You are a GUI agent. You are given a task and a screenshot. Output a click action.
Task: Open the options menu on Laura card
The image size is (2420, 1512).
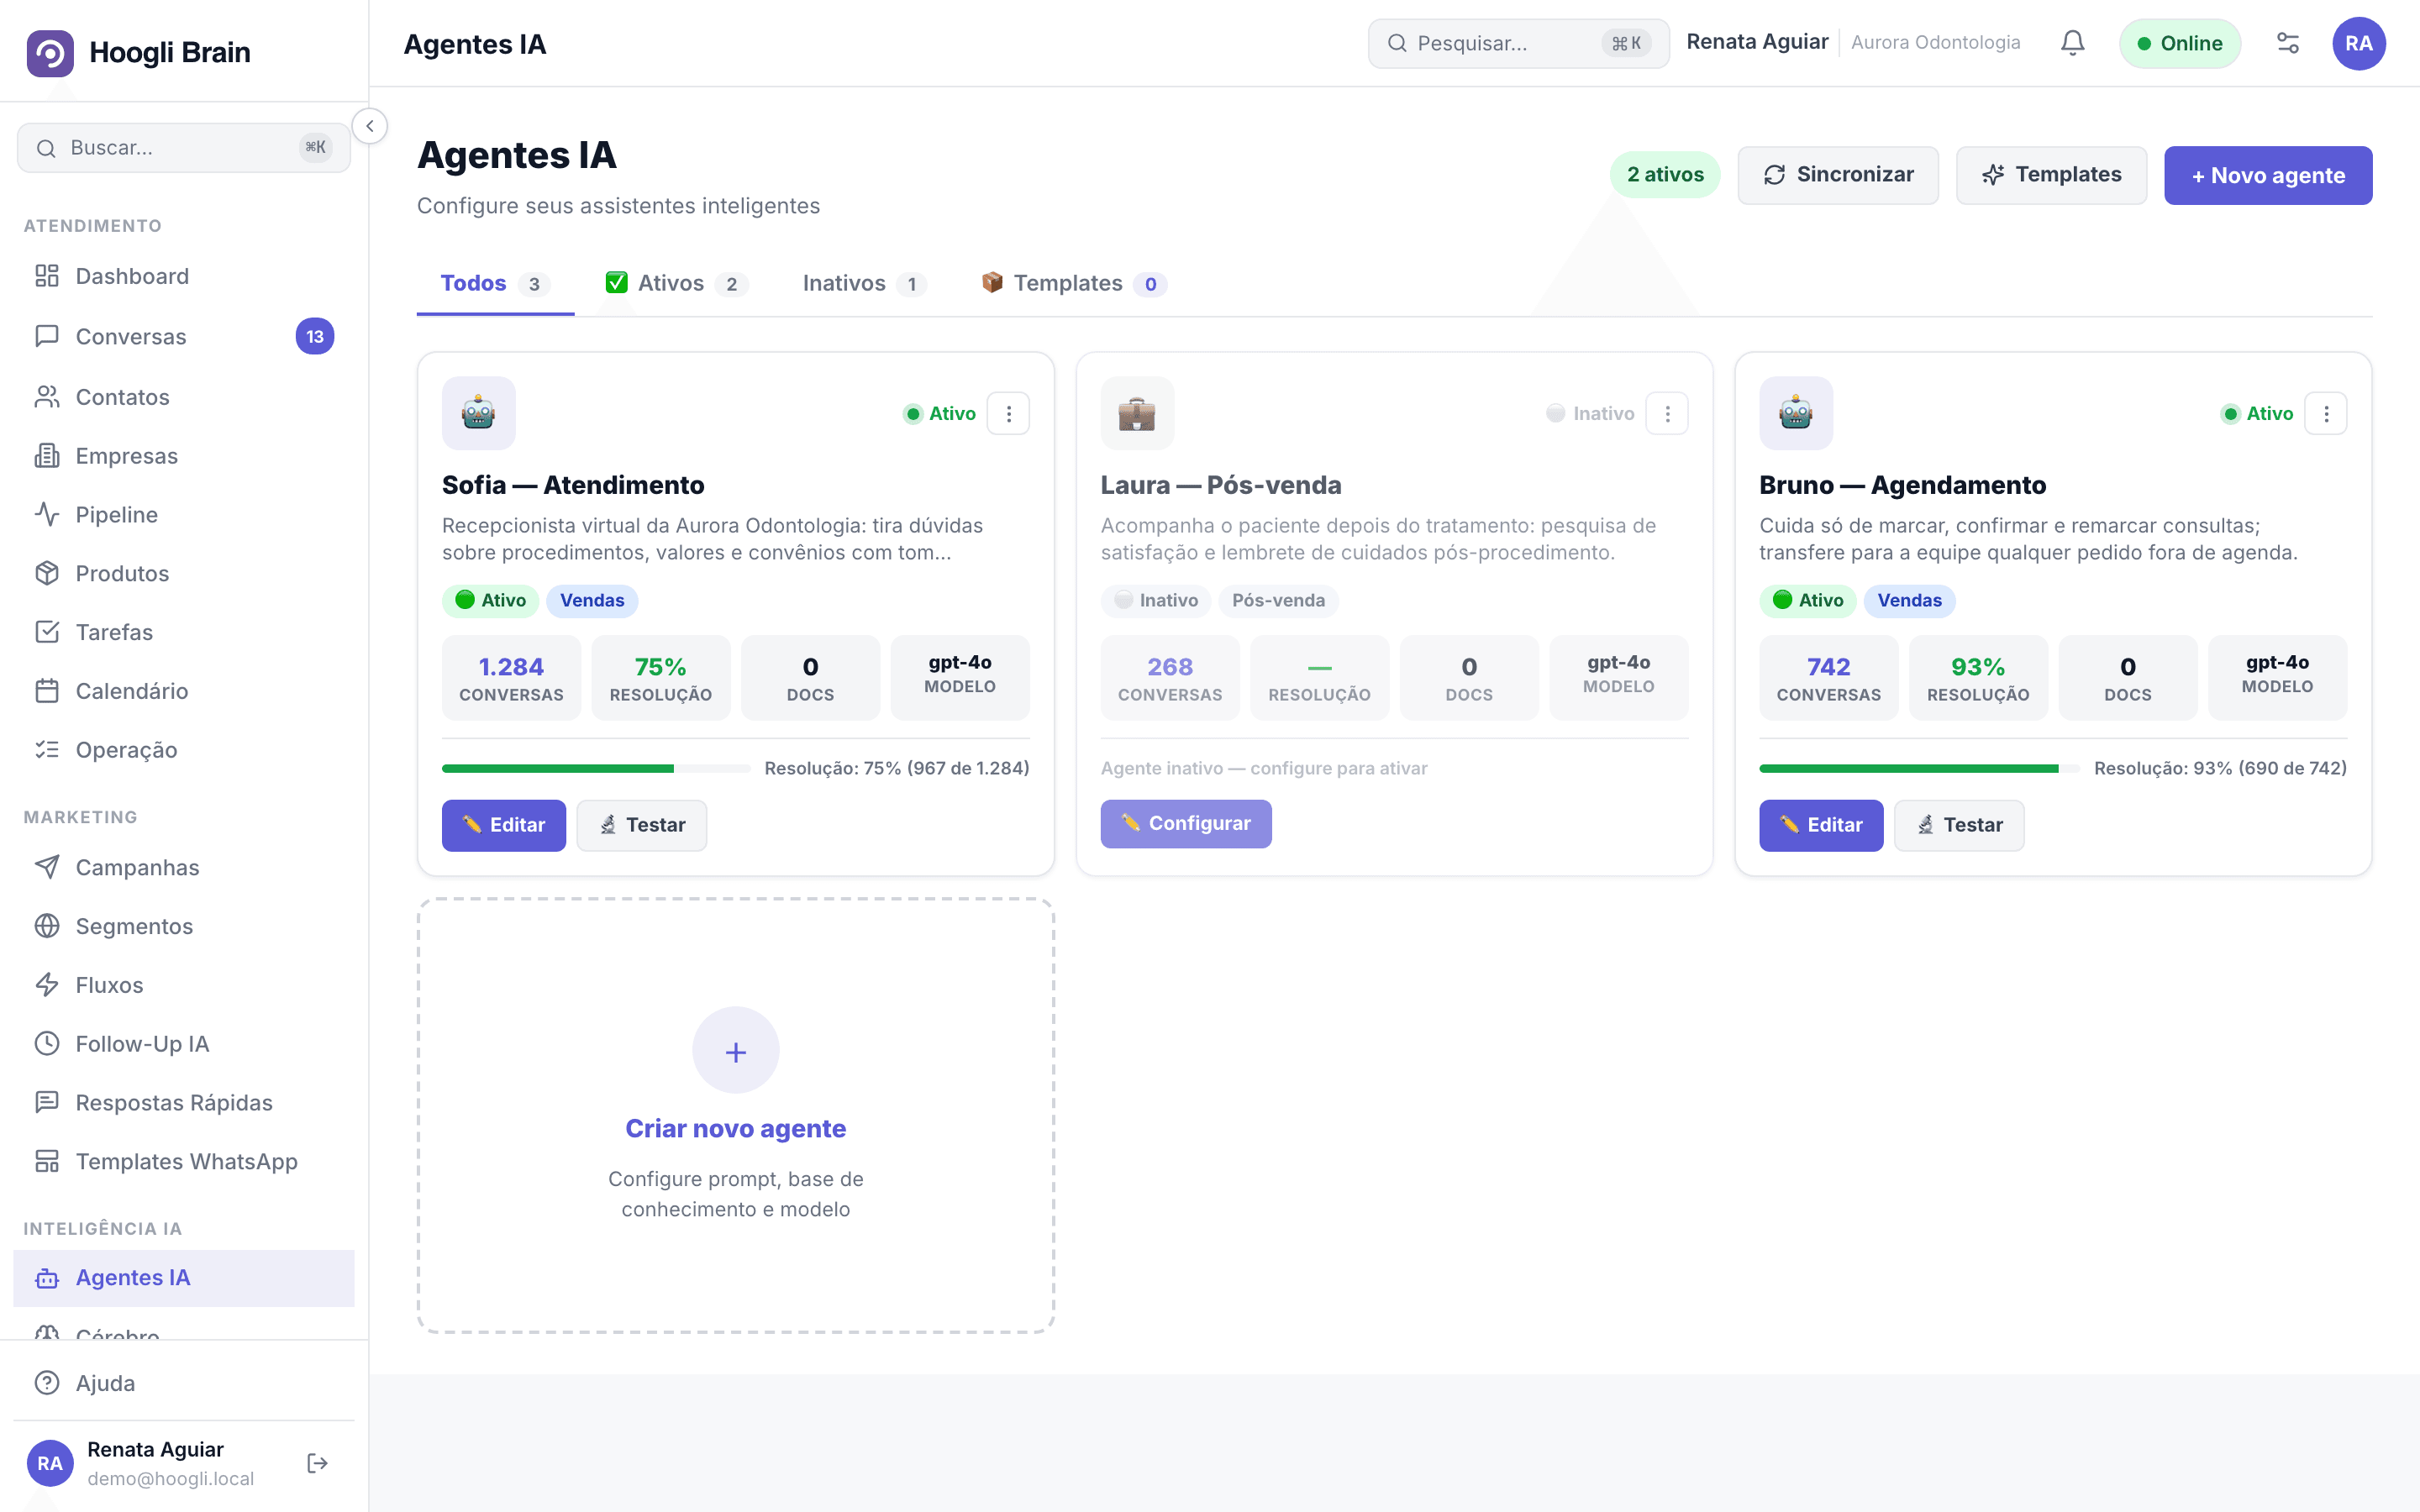pyautogui.click(x=1667, y=413)
